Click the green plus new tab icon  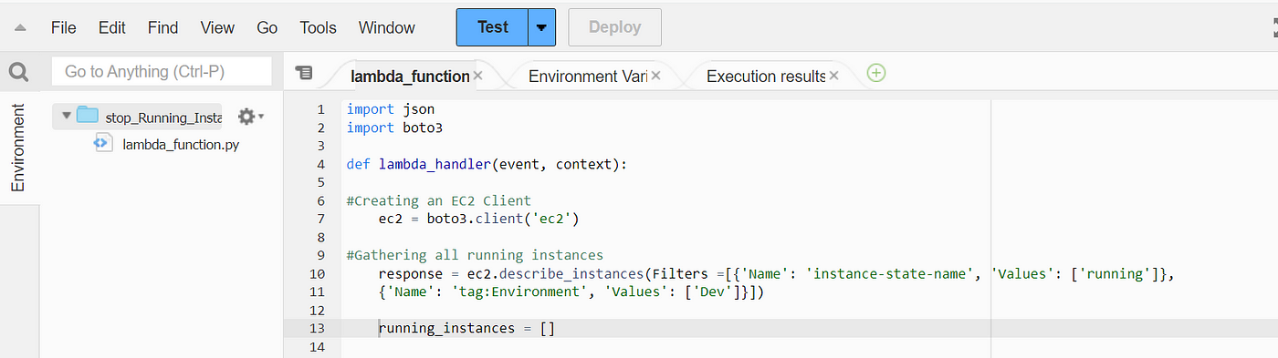pyautogui.click(x=876, y=73)
